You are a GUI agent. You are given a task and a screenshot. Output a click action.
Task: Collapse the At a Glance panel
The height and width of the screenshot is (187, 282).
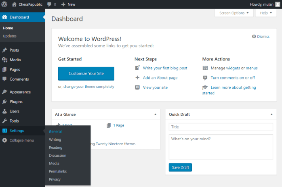coord(156,114)
